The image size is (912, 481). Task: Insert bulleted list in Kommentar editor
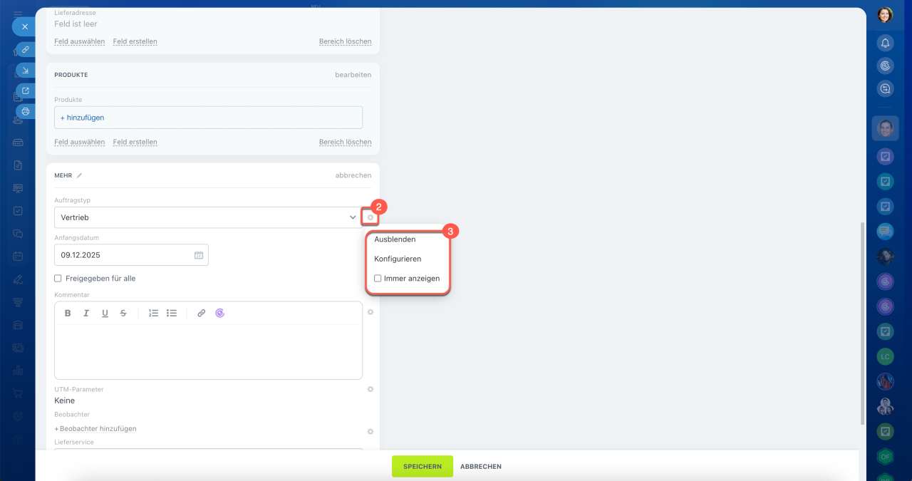172,313
